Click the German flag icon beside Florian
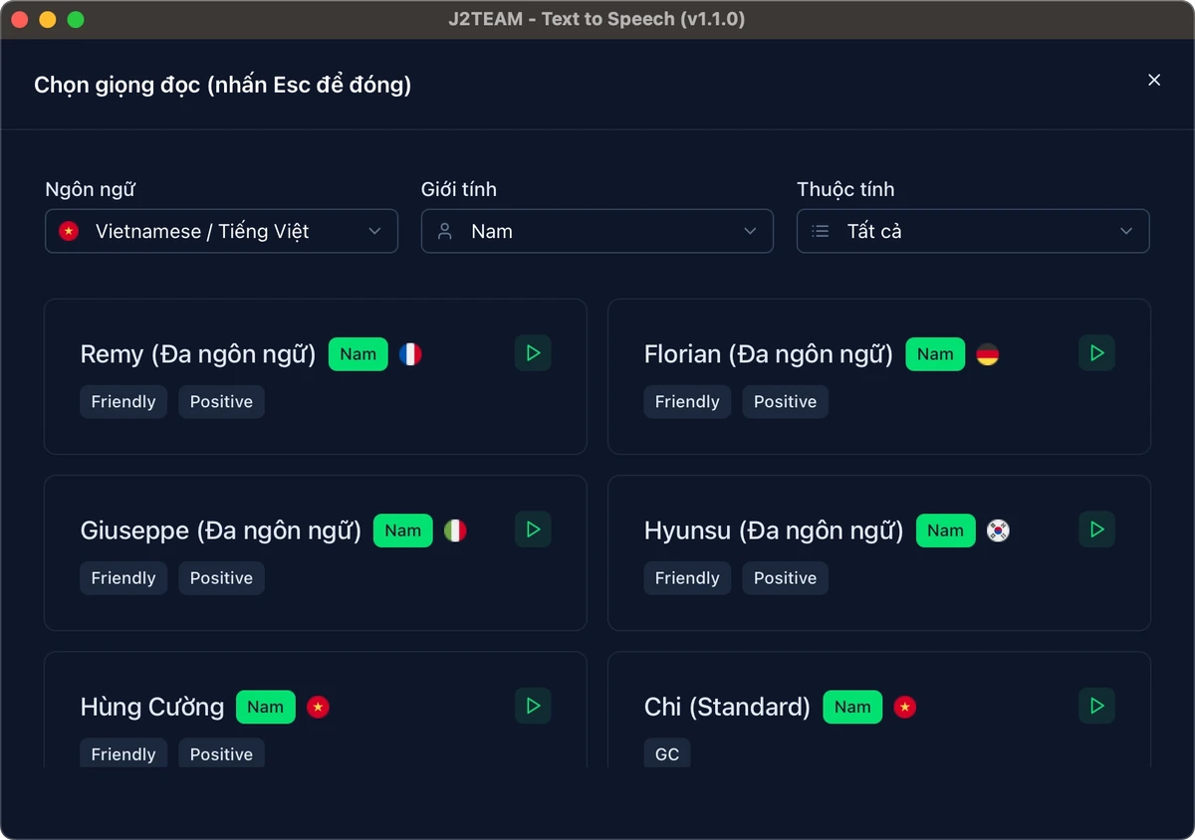The width and height of the screenshot is (1195, 840). point(987,354)
